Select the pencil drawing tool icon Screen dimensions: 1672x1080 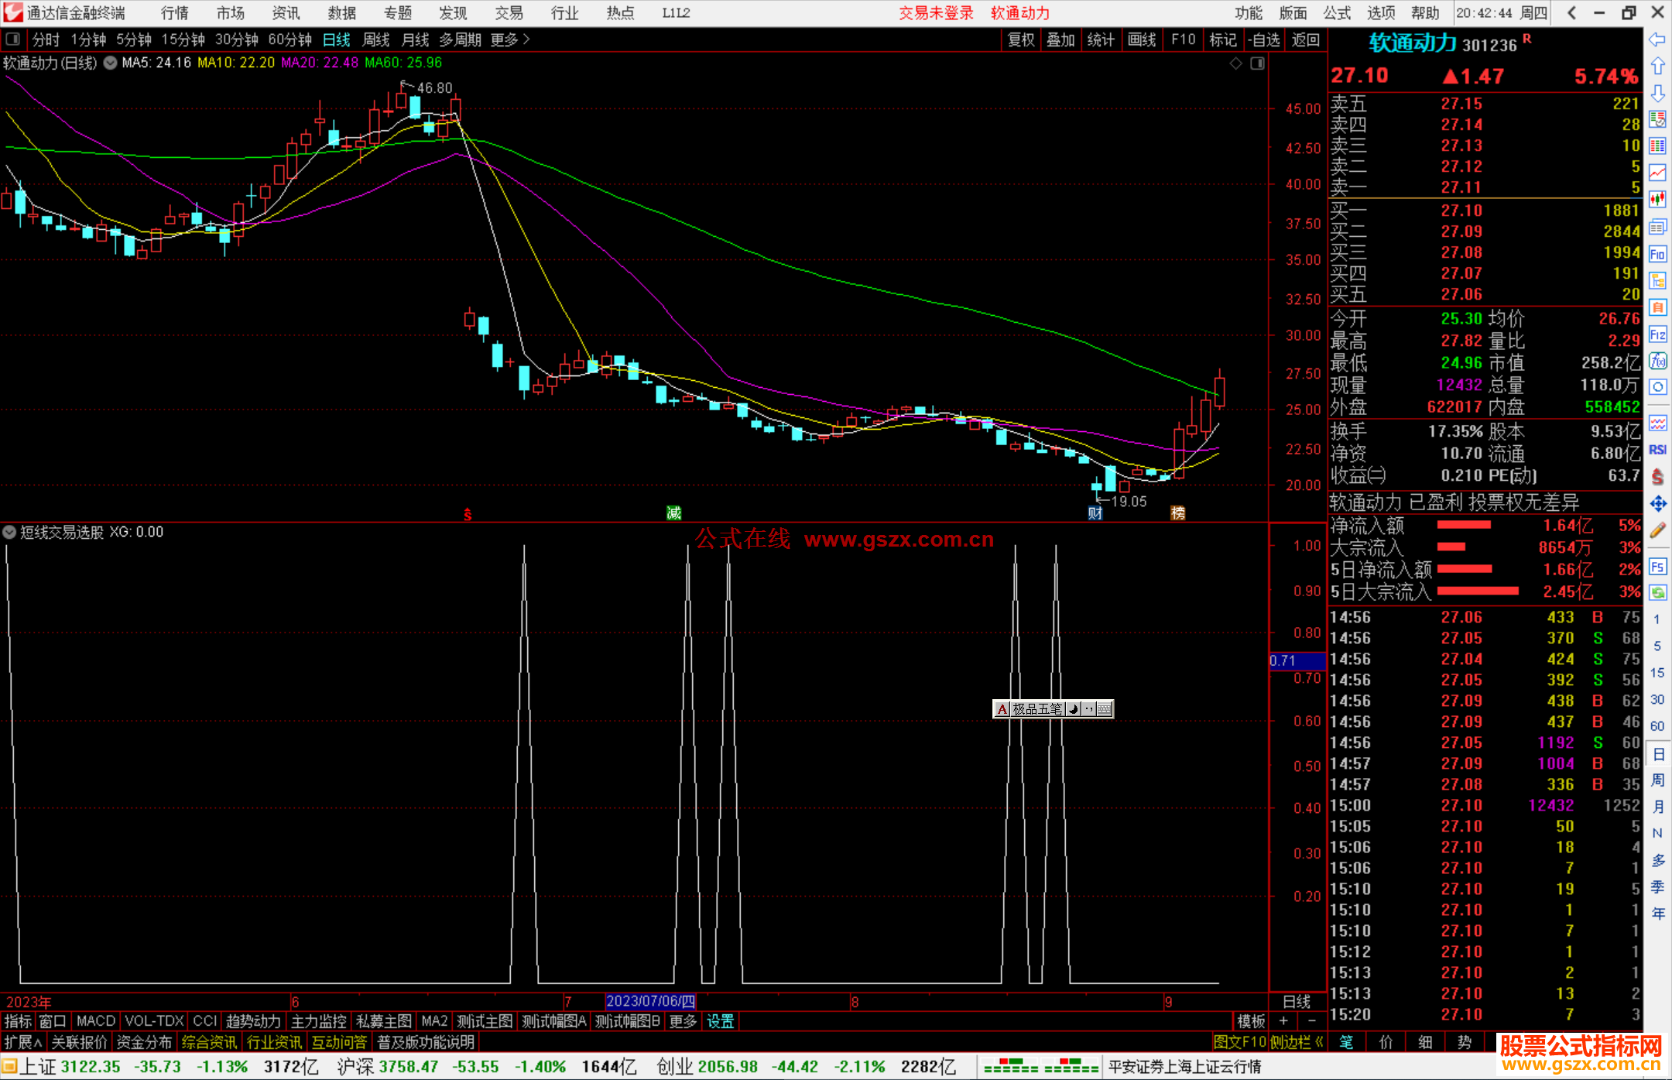click(1657, 530)
